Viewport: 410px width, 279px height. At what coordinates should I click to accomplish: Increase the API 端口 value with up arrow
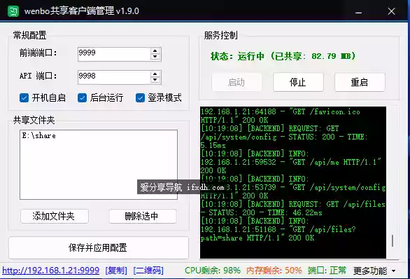(x=155, y=74)
